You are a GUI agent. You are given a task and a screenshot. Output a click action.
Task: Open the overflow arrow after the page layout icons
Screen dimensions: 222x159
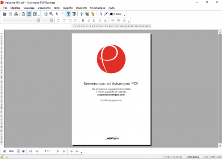39,15
